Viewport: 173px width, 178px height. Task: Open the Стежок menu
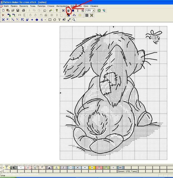(51, 6)
